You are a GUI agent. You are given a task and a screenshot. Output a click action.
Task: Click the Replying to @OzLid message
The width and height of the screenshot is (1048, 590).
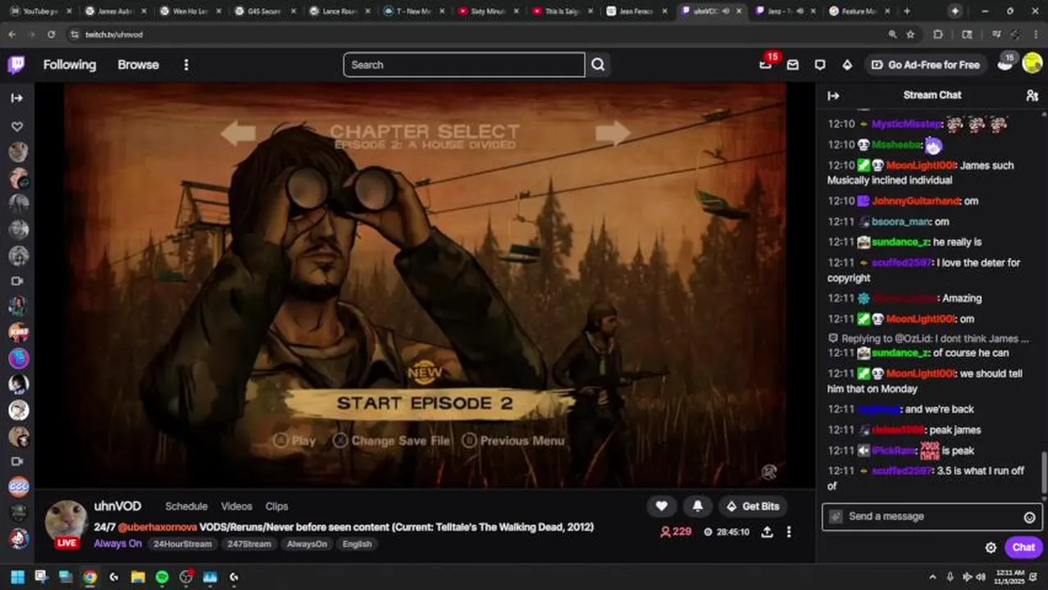(x=928, y=338)
